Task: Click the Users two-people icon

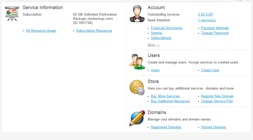Action: click(x=137, y=62)
